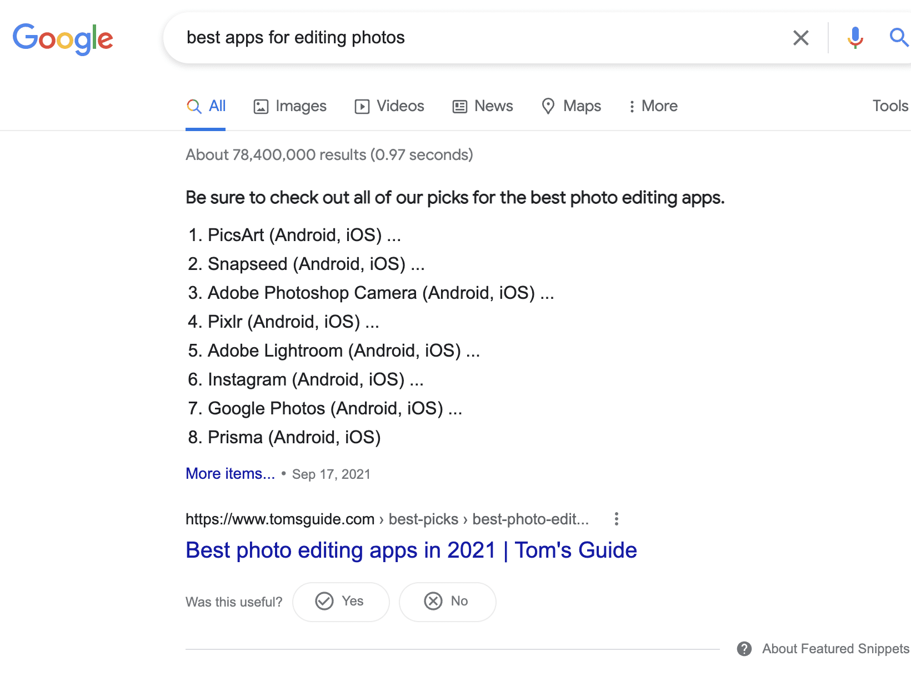Click the question mark icon near About Featured Snippets

pyautogui.click(x=744, y=648)
